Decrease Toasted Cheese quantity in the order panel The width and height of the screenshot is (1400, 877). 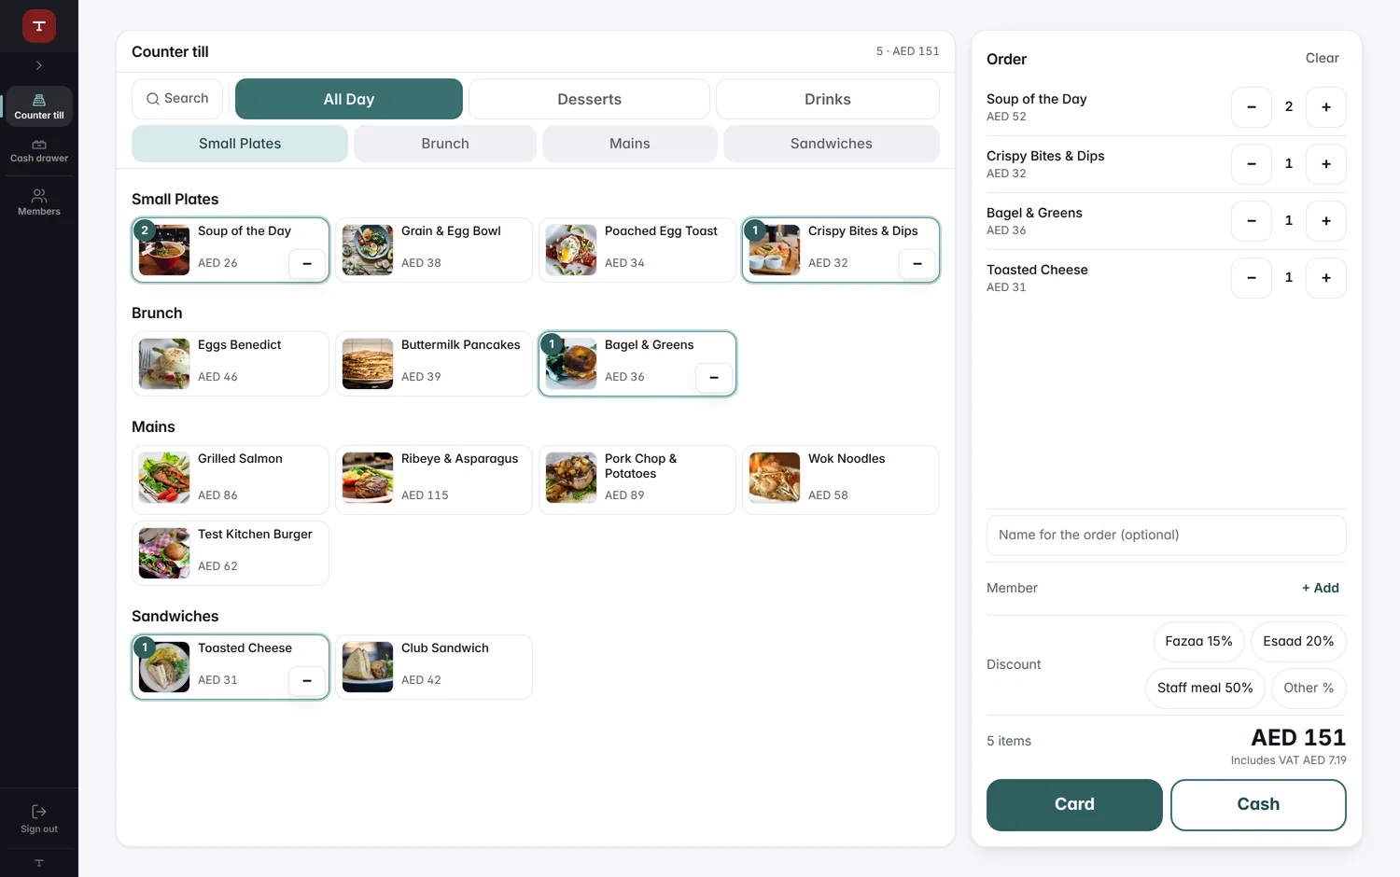(1252, 278)
